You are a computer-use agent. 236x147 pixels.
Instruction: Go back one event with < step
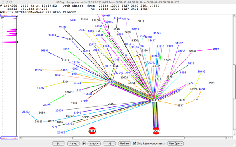pyautogui.click(x=74, y=143)
